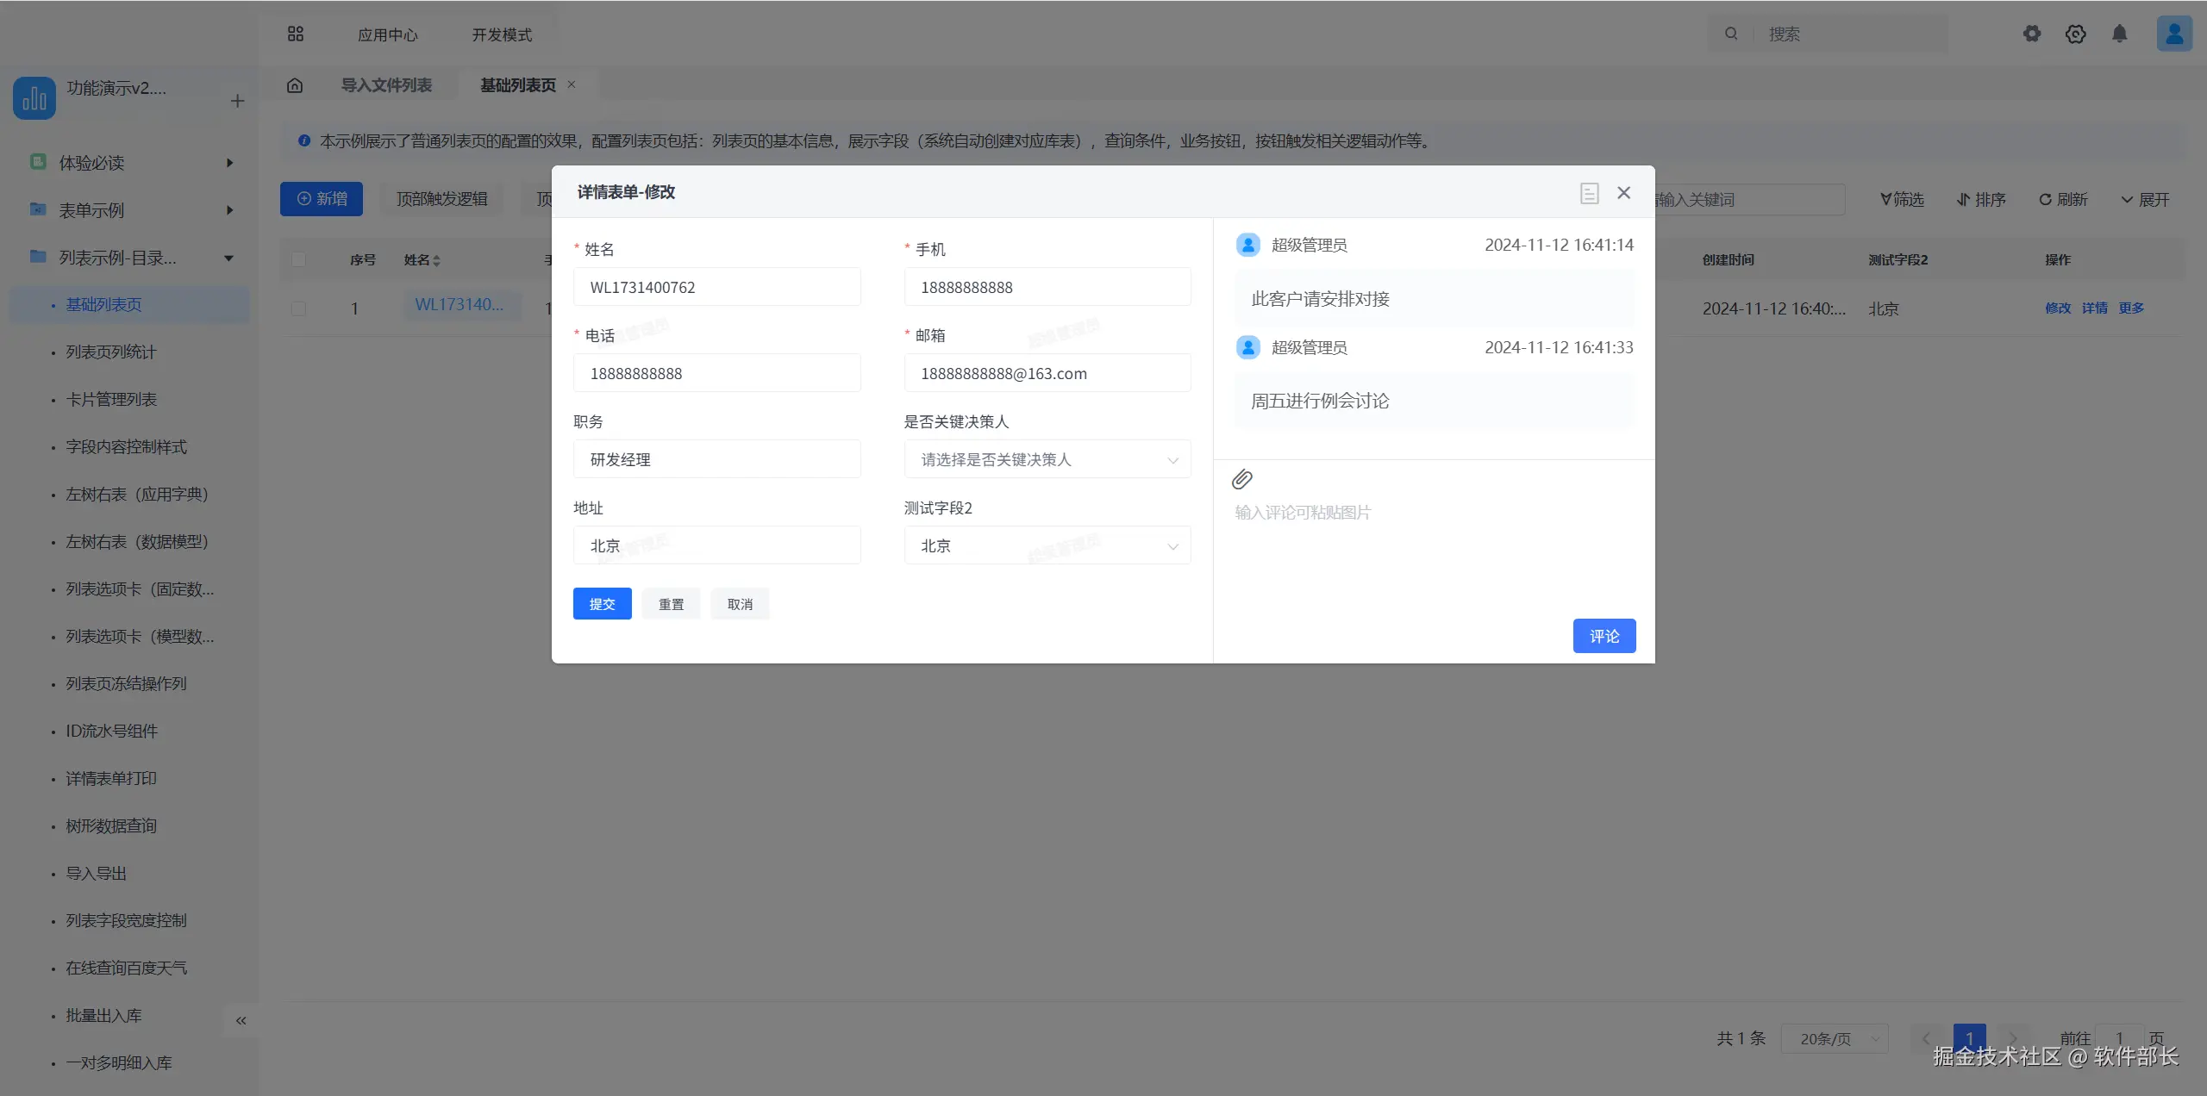
Task: Open 应用中心 in top menu
Action: [x=387, y=34]
